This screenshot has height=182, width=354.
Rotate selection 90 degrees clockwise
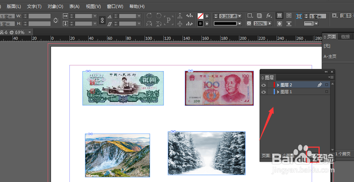149,16
